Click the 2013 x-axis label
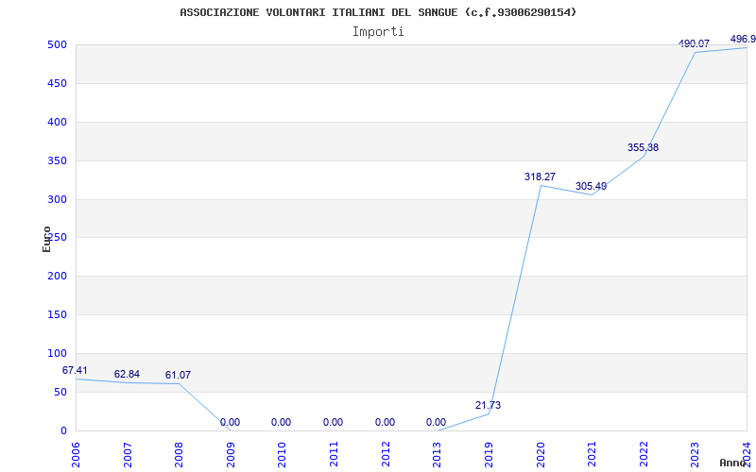The image size is (756, 472). pyautogui.click(x=438, y=455)
